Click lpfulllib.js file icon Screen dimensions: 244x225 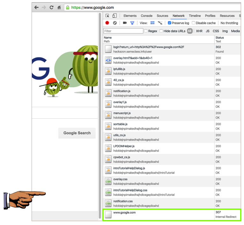108,71
